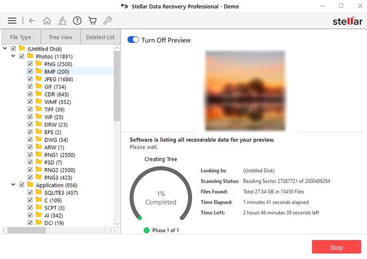This screenshot has width=367, height=259.
Task: Uncheck the ARW (1) checkbox
Action: 30,147
